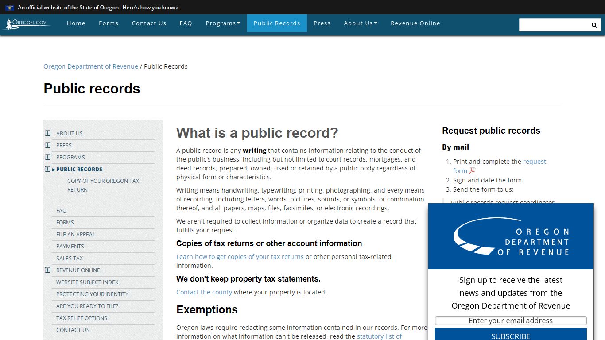Open CONTACT US in the sidebar
The image size is (605, 340).
tap(73, 330)
